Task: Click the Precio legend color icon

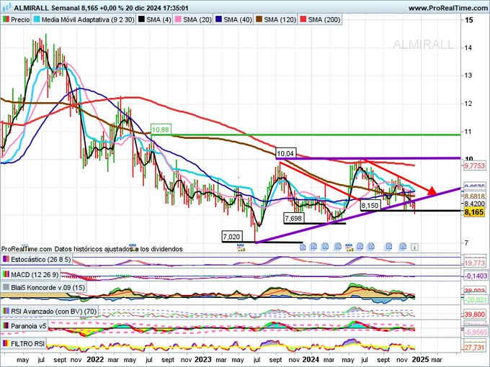Action: pos(6,19)
